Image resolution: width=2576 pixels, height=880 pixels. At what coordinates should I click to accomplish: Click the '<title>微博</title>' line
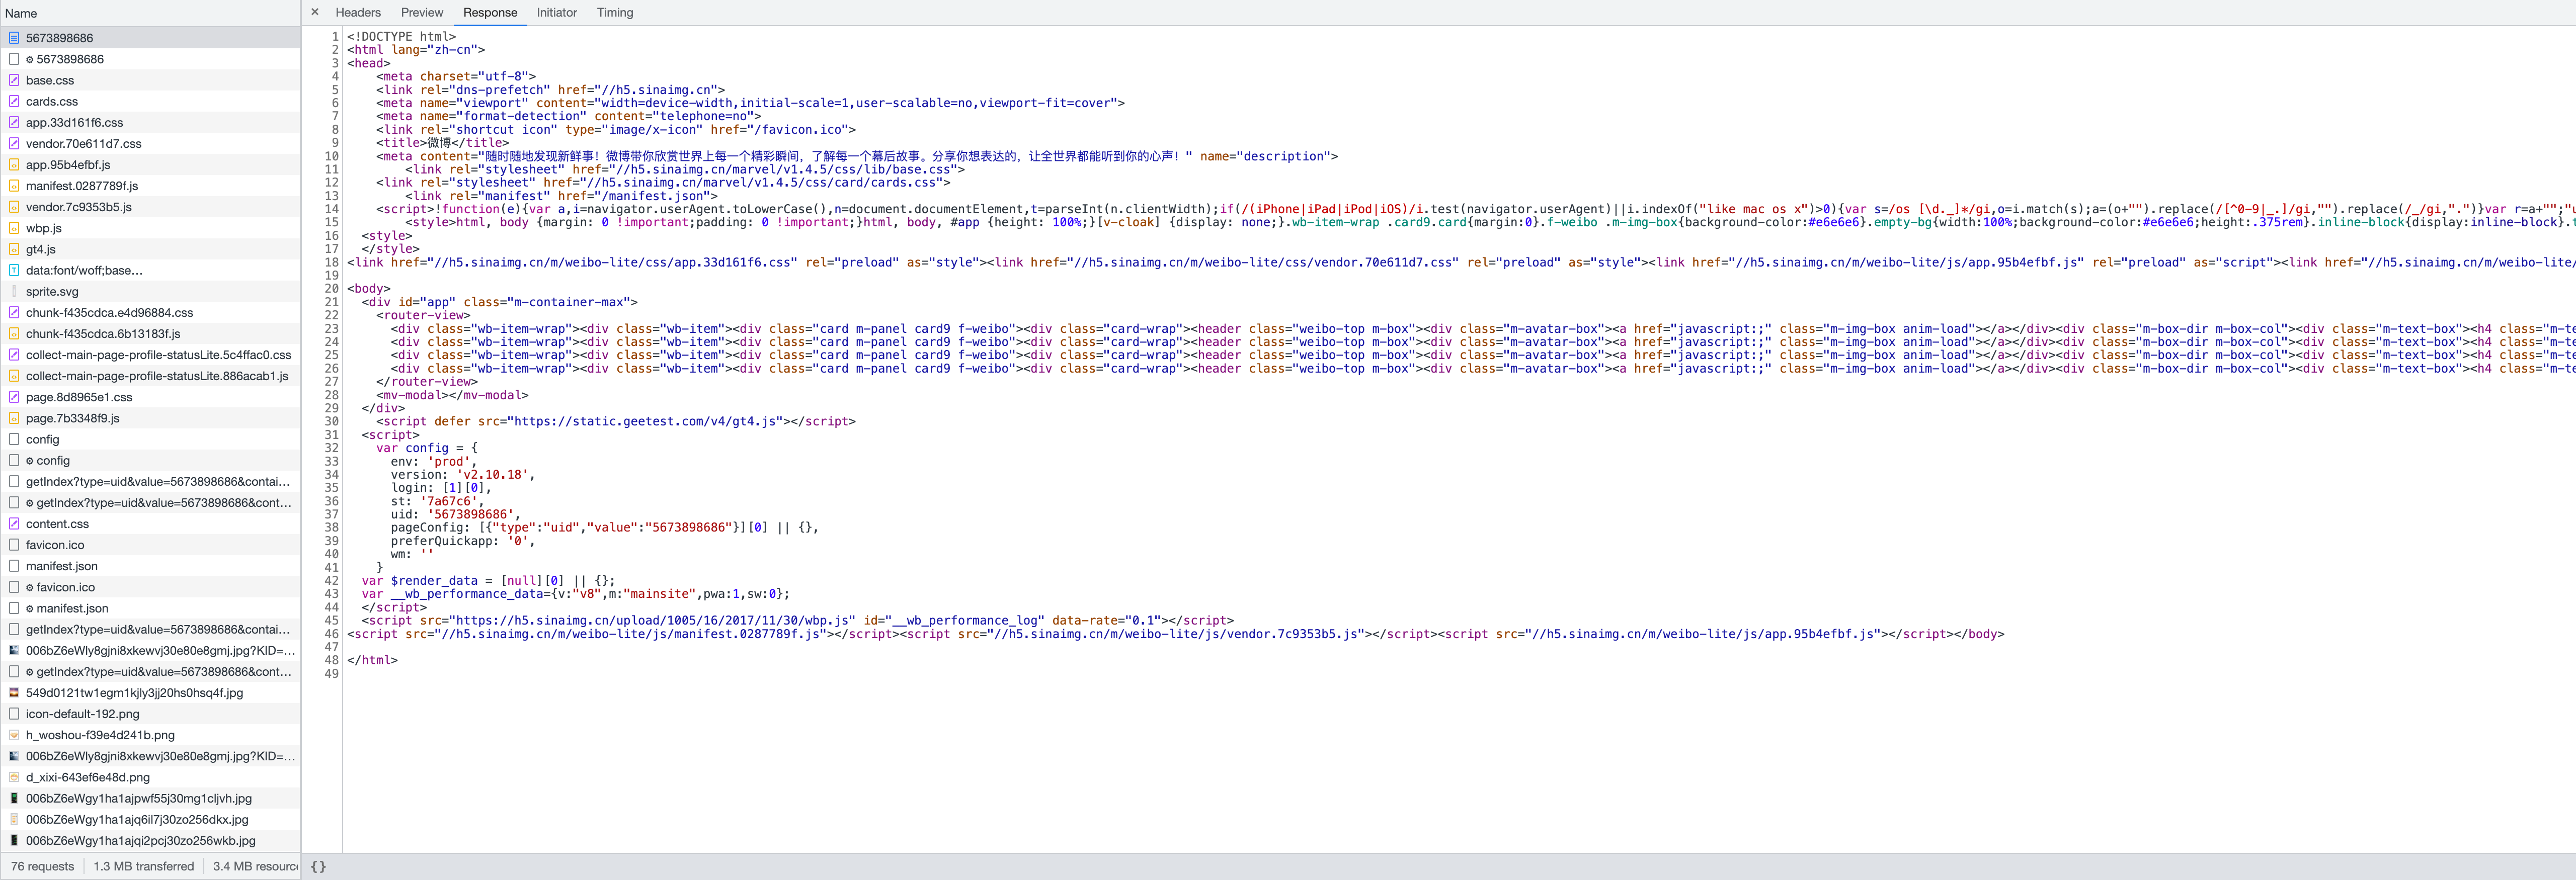click(442, 143)
